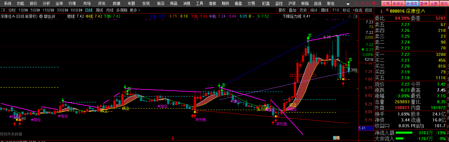Open the 发现 menu
449x142 pixels.
tap(146, 4)
